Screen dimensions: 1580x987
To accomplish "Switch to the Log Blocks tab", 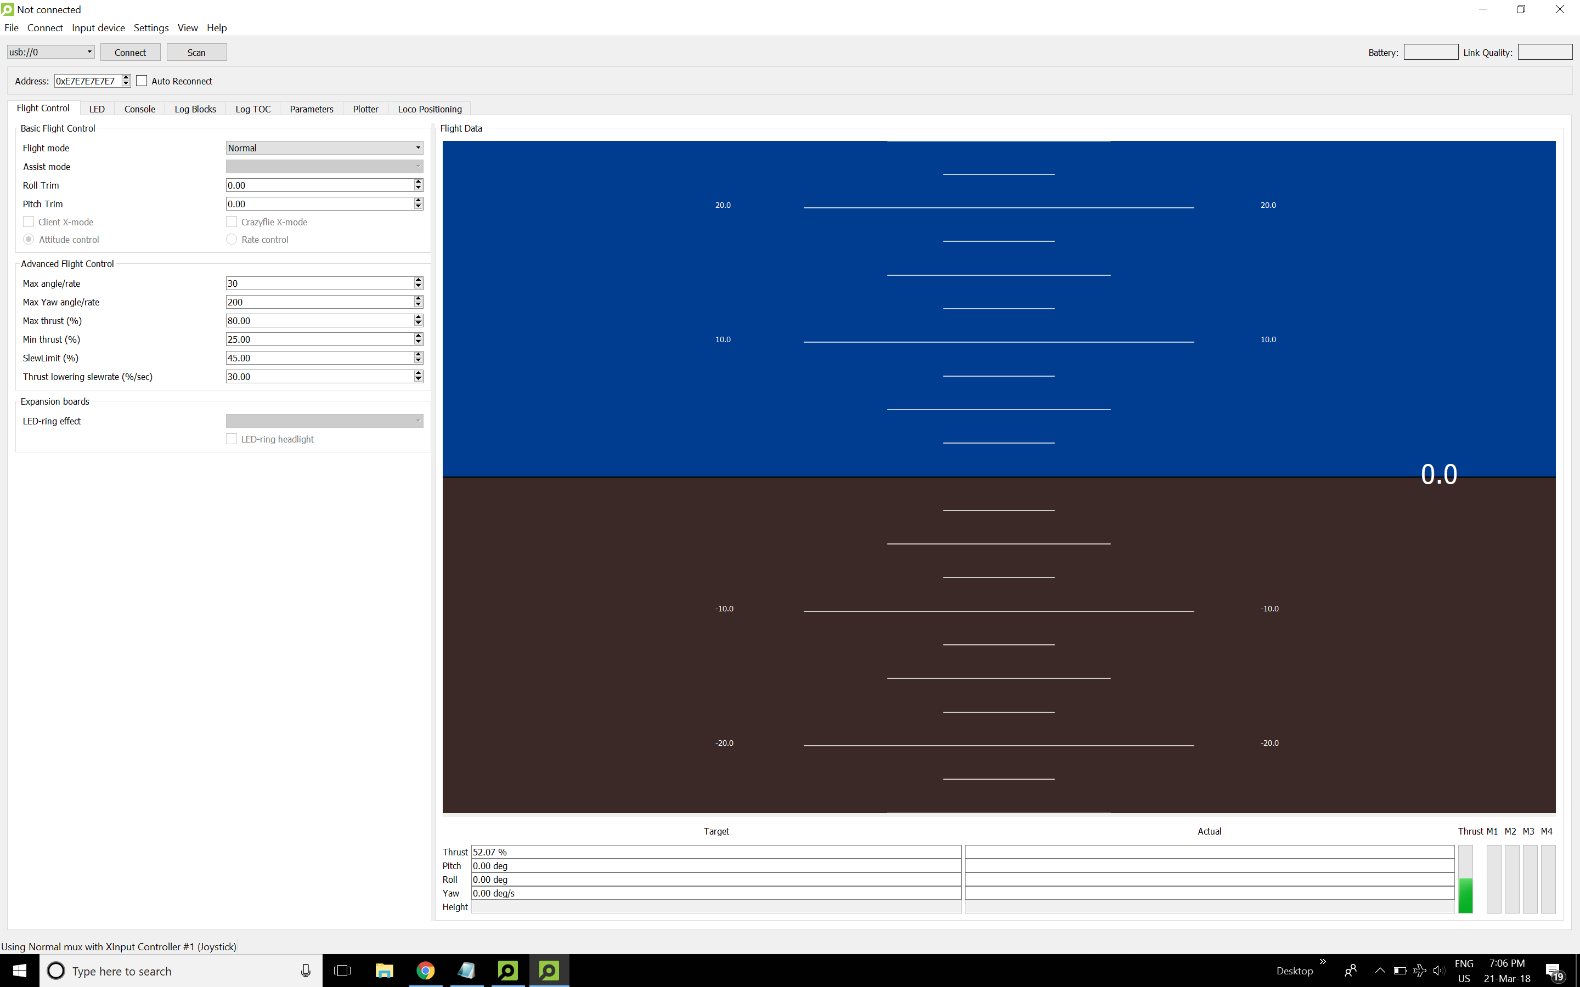I will (x=195, y=109).
